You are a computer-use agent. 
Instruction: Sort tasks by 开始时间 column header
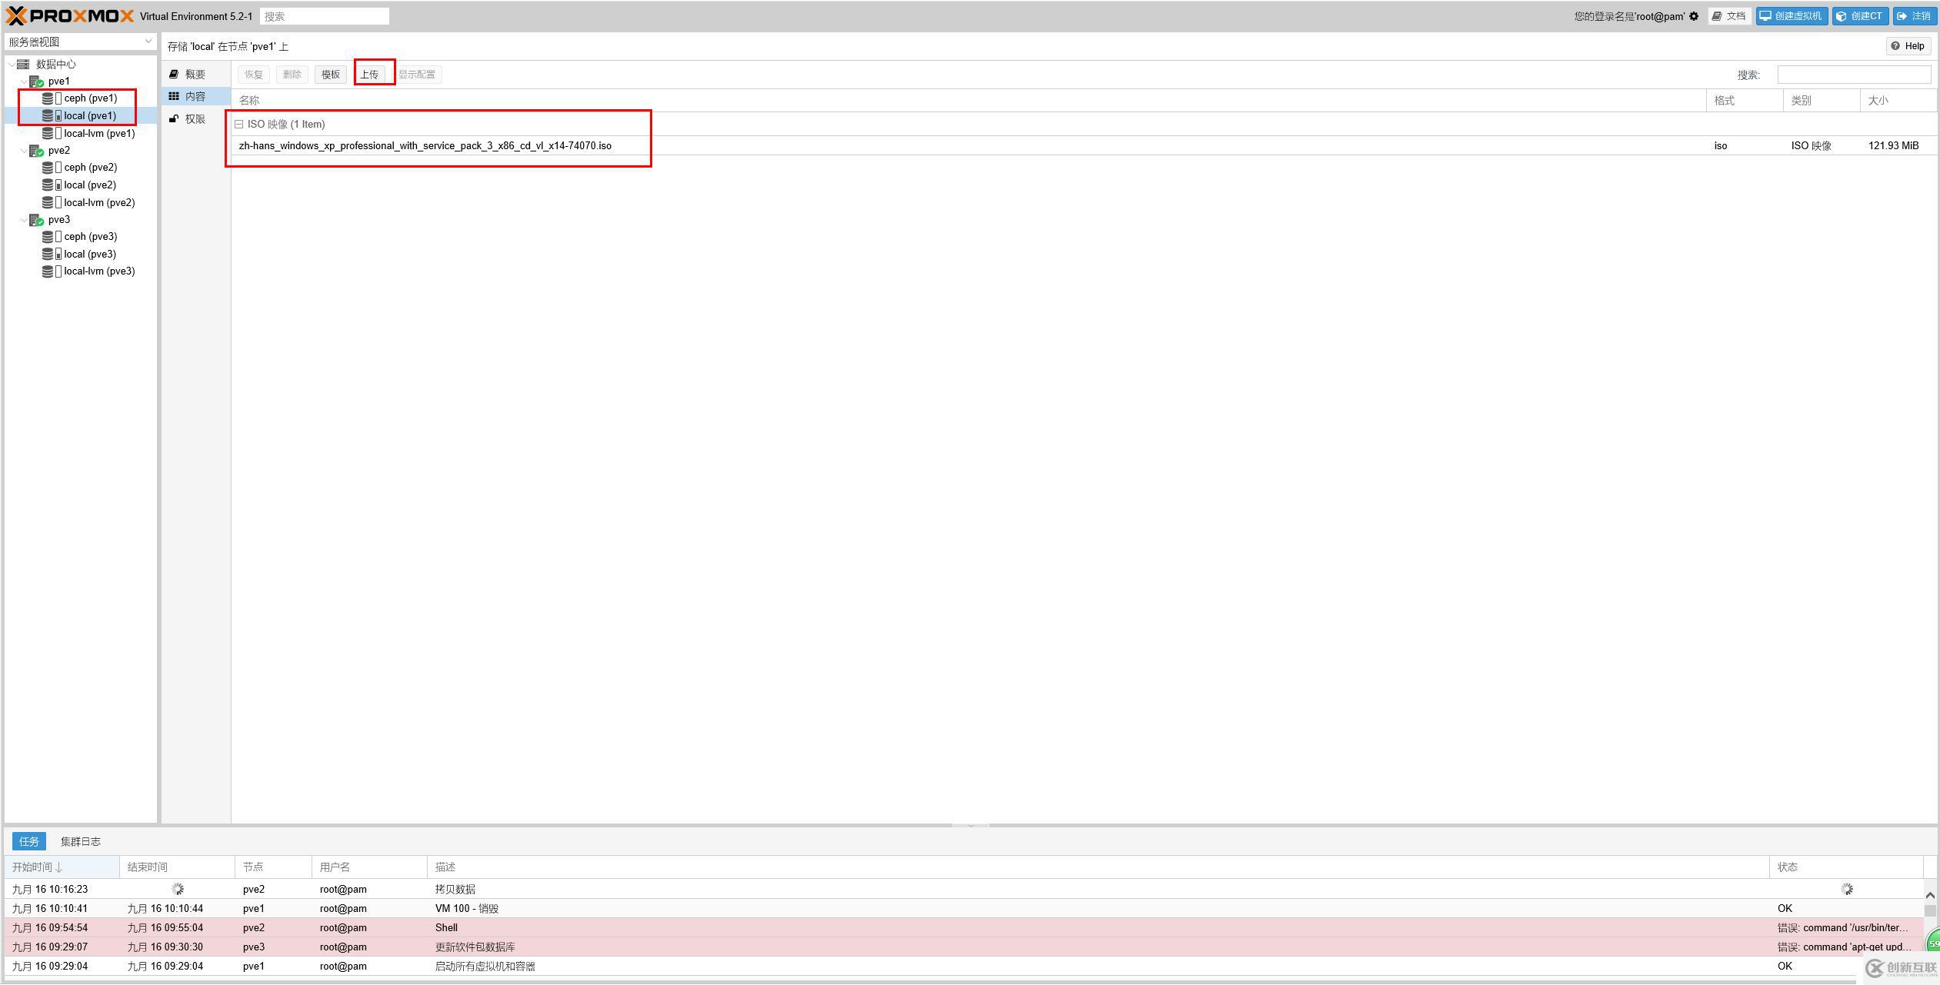(37, 867)
